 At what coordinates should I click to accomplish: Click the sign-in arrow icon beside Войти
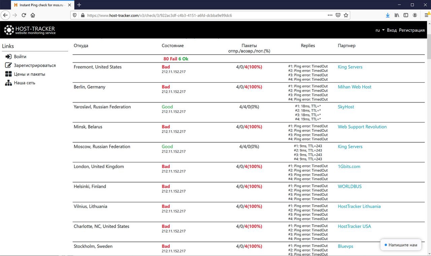click(8, 57)
